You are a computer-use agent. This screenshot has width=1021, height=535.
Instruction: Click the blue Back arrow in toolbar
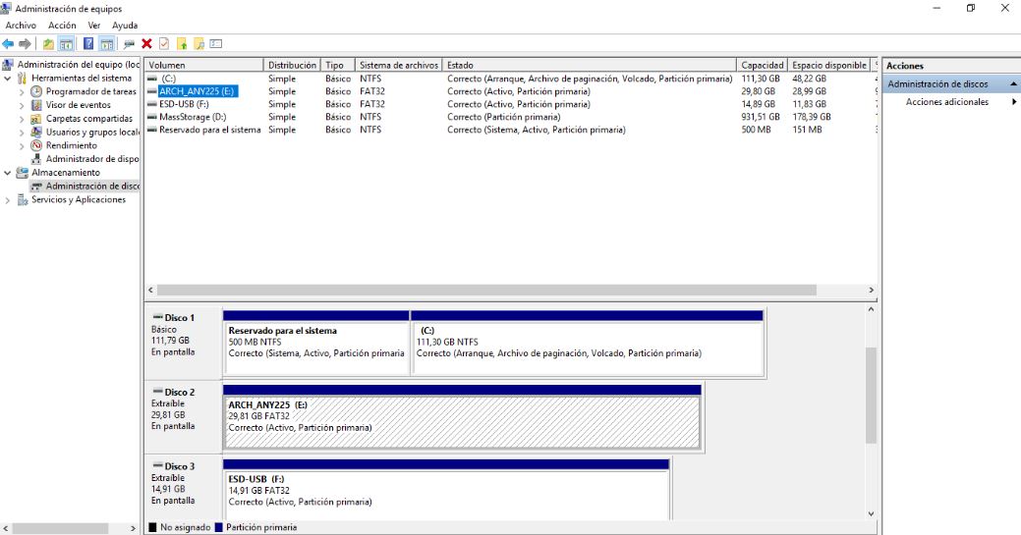click(8, 43)
